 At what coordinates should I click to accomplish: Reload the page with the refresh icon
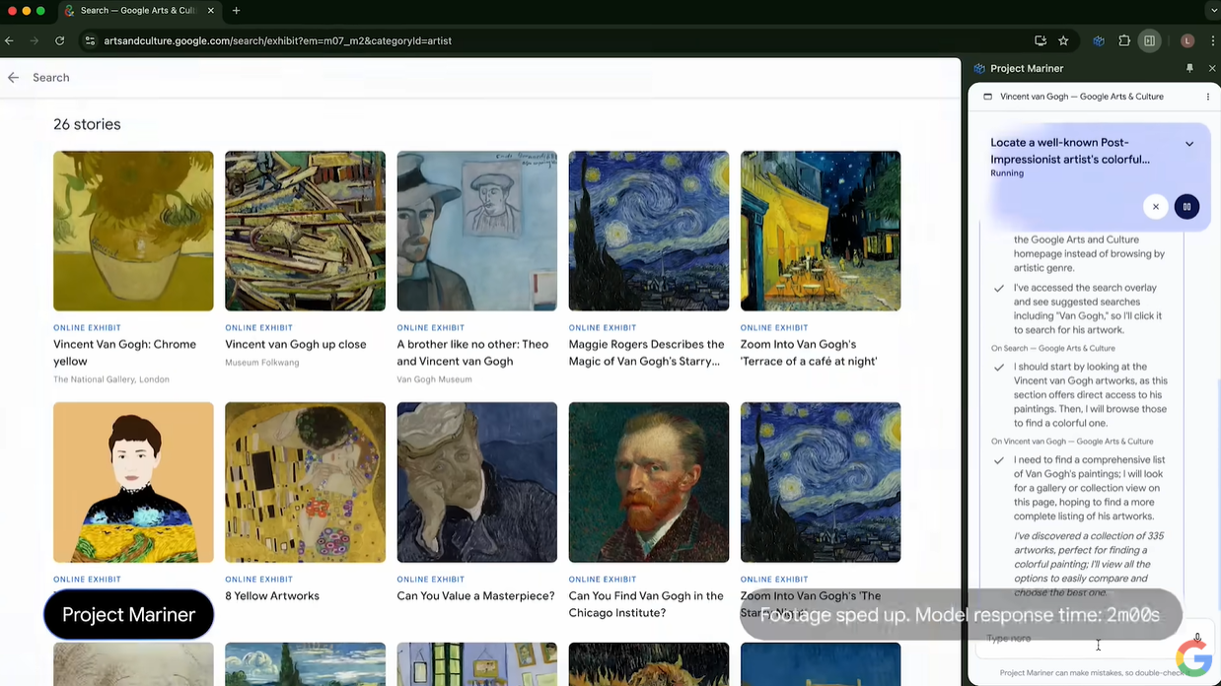(x=60, y=40)
